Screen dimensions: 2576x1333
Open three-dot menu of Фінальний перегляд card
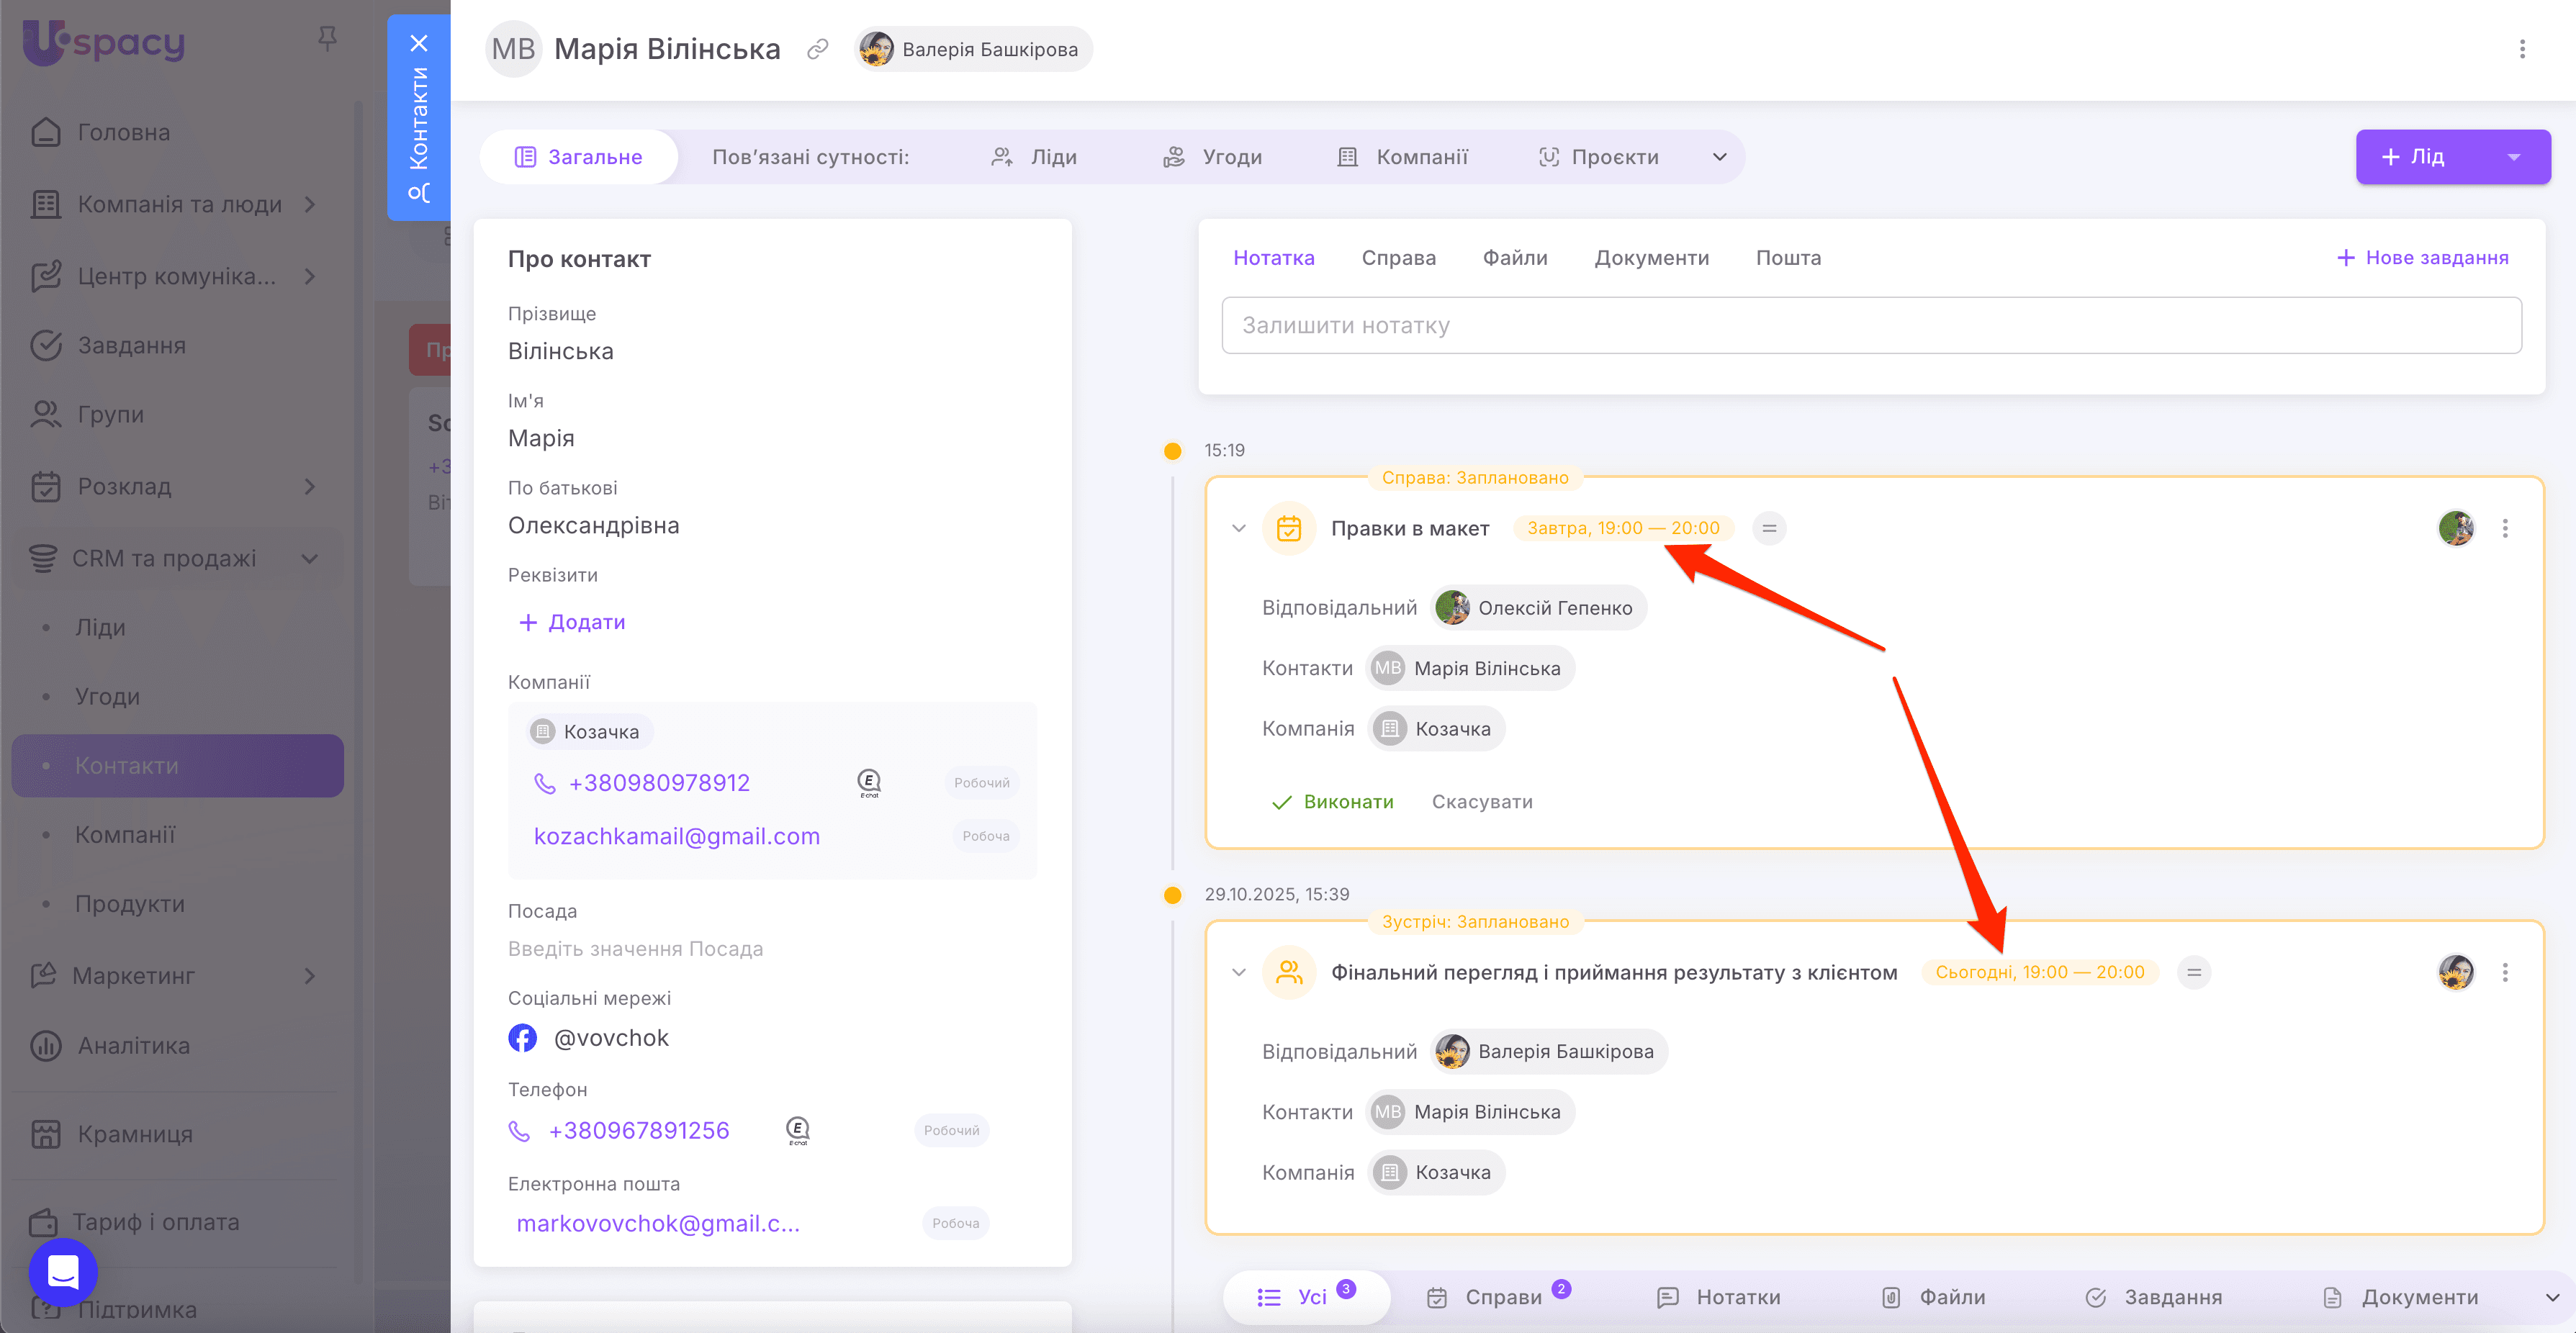[2505, 972]
